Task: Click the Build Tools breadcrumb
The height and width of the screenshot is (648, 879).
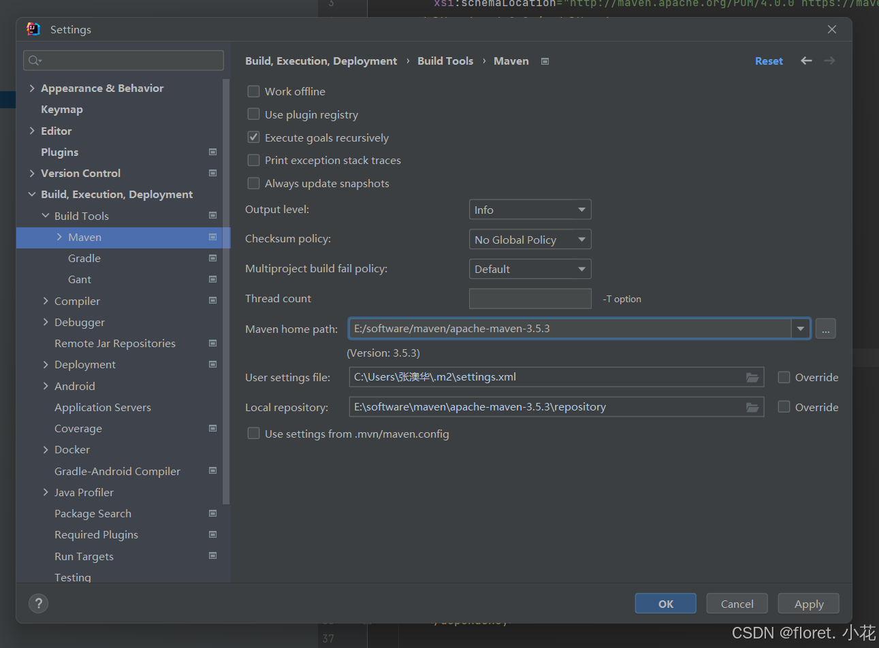Action: [445, 61]
